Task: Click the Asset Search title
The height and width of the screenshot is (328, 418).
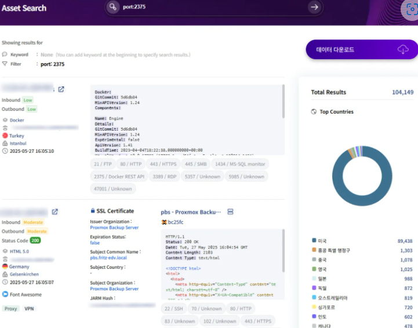Action: coord(24,8)
